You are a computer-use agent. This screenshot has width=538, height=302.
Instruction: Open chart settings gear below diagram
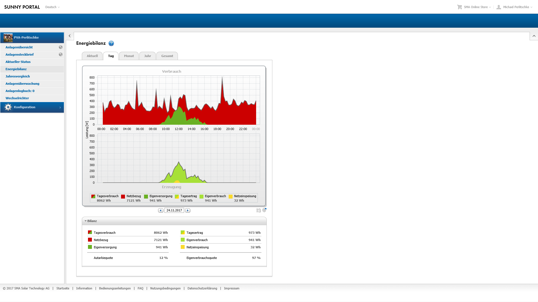coord(264,210)
